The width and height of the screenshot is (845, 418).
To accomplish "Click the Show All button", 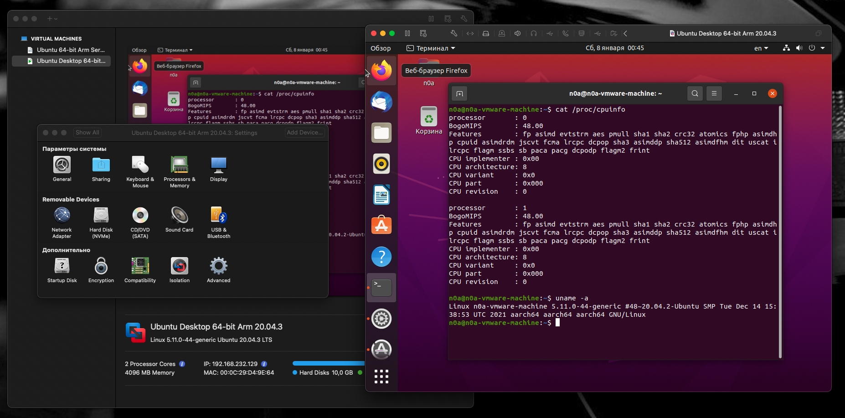I will tap(87, 133).
